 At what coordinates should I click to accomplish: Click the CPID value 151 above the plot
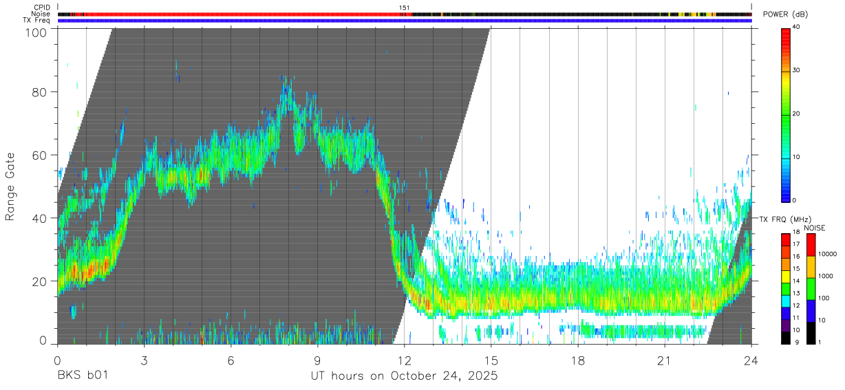click(x=405, y=8)
